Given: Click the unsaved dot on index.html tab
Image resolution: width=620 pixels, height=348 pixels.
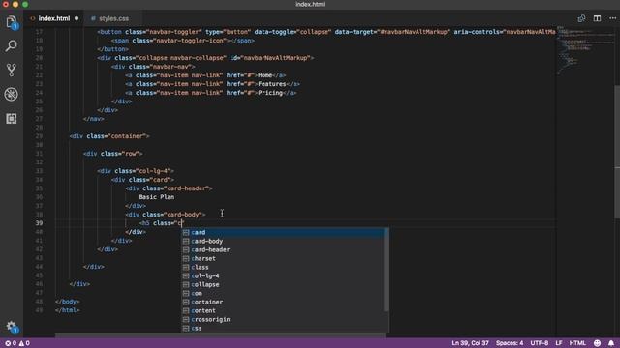Looking at the screenshot, I should [x=77, y=18].
